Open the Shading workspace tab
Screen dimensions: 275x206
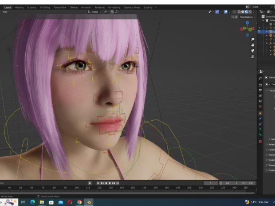tap(74, 7)
